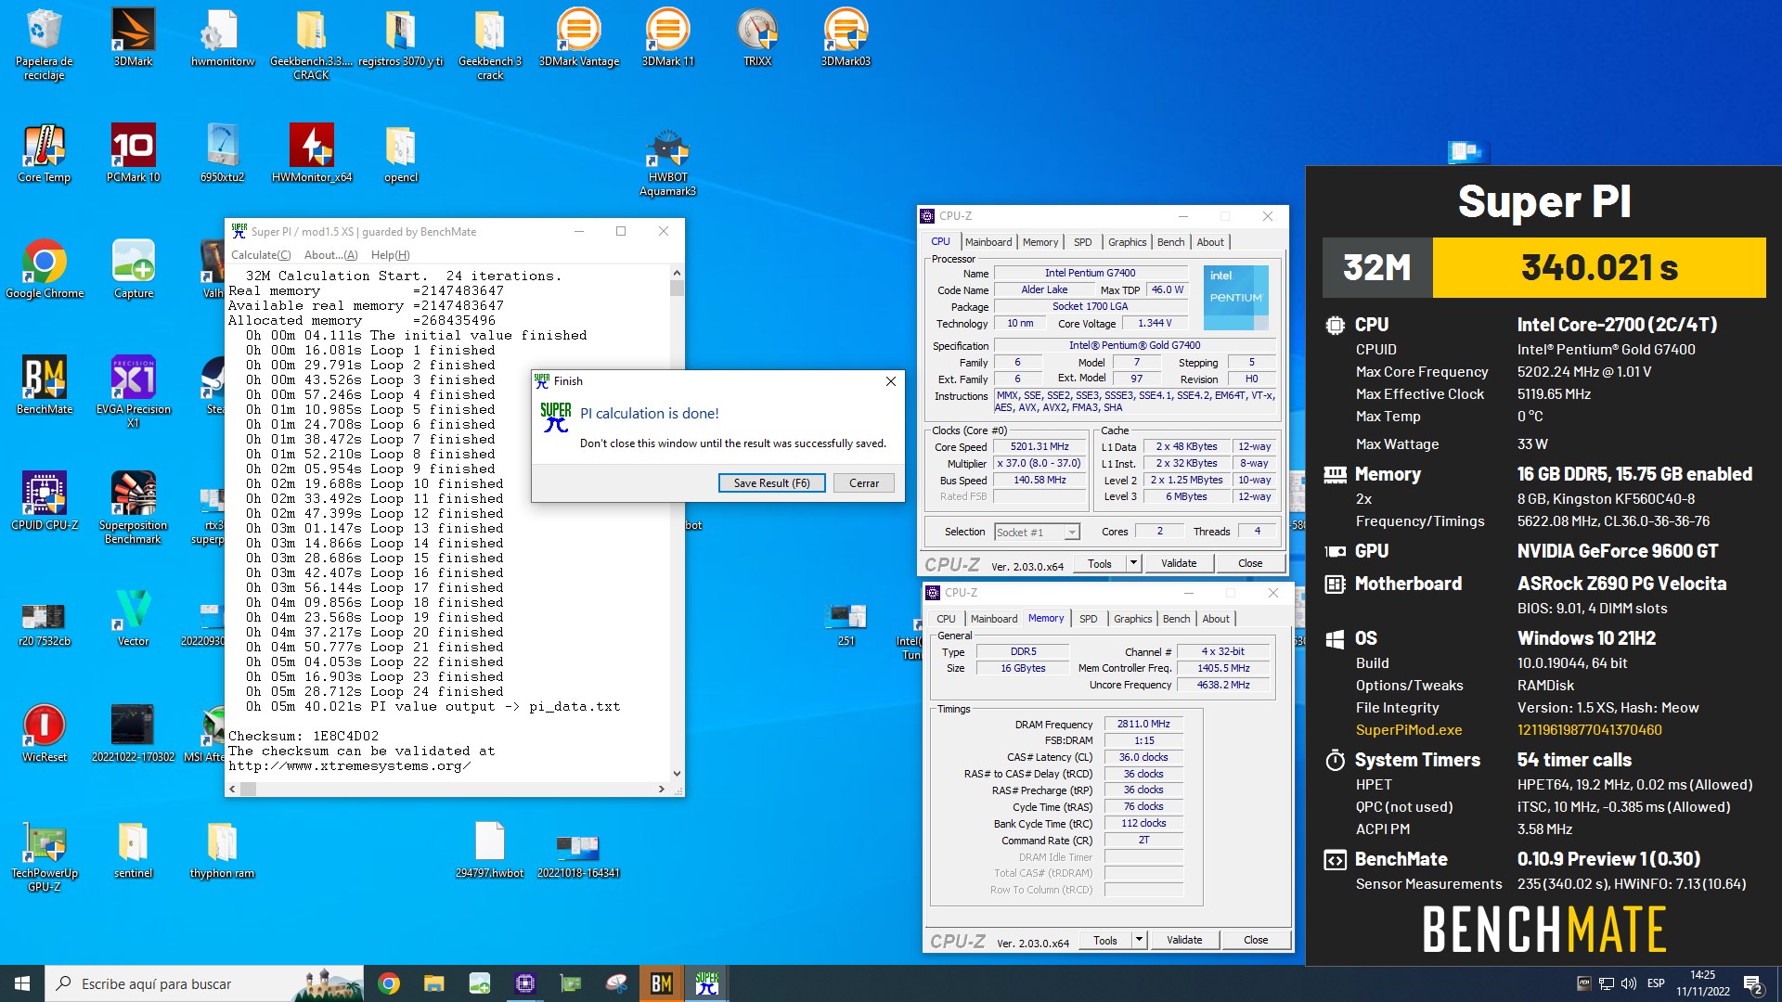
Task: Open Superposition Benchmark shortcut
Action: [134, 507]
